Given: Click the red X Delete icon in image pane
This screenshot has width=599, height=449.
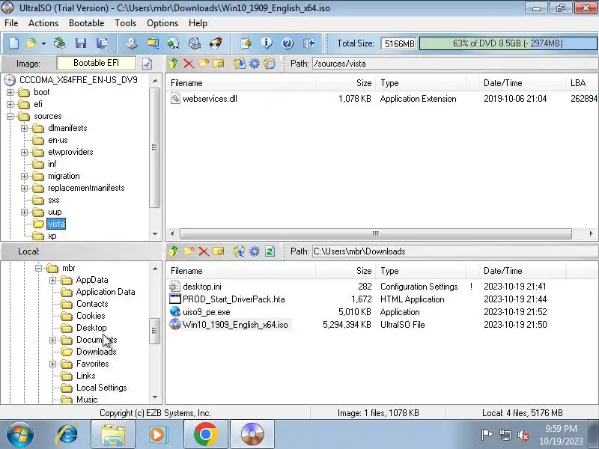Looking at the screenshot, I should click(189, 64).
